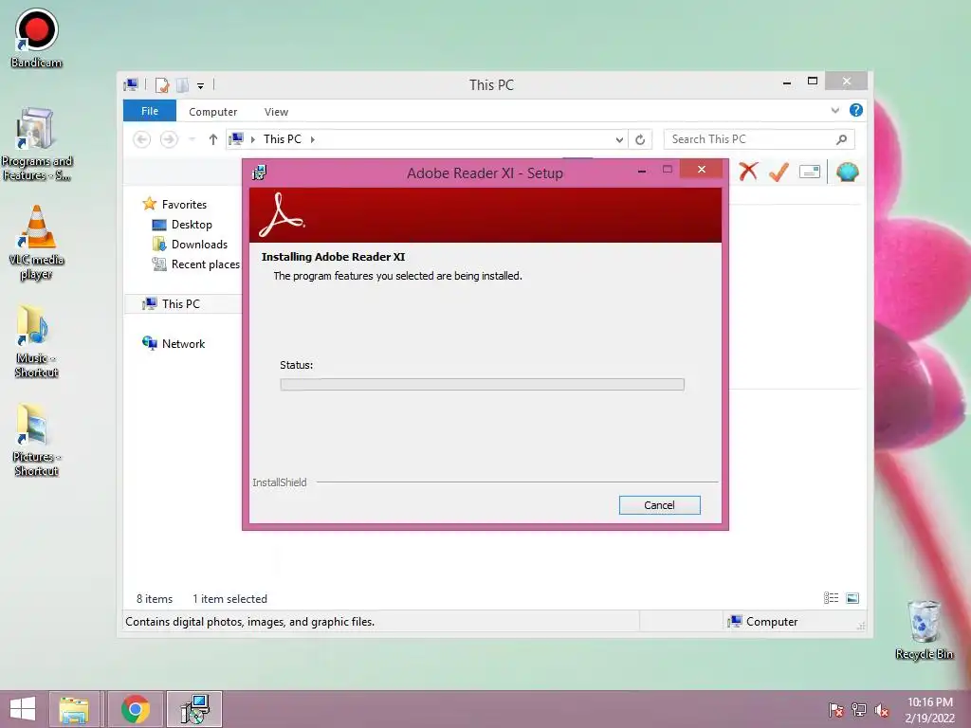The width and height of the screenshot is (971, 728).
Task: Maximize the This PC window
Action: [813, 82]
